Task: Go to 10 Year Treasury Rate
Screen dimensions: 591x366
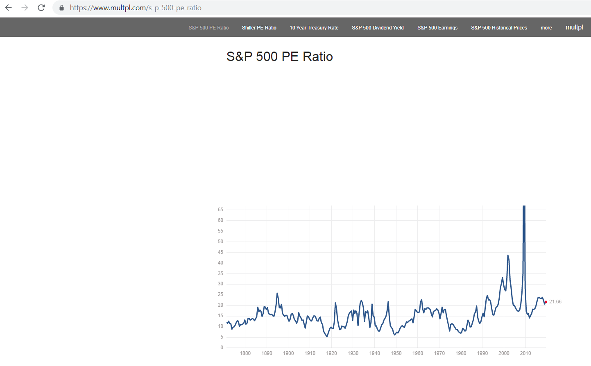Action: (x=314, y=28)
